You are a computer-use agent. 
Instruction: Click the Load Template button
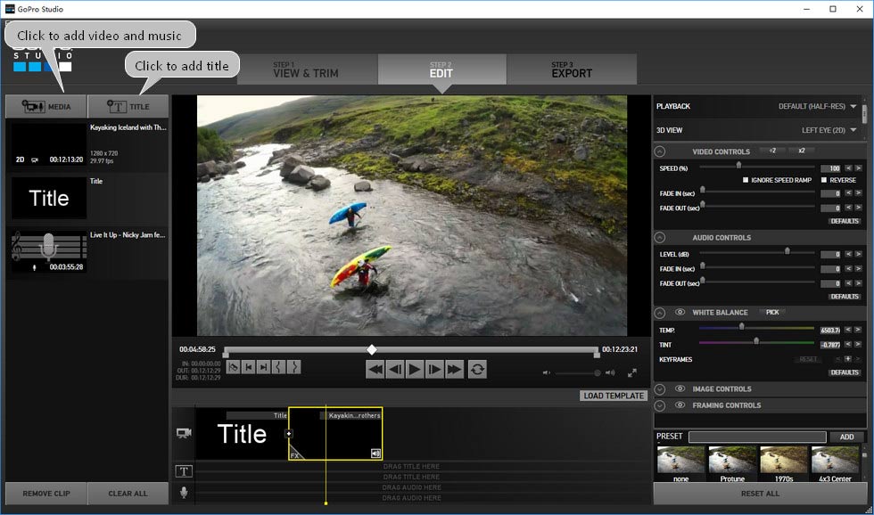pyautogui.click(x=614, y=396)
